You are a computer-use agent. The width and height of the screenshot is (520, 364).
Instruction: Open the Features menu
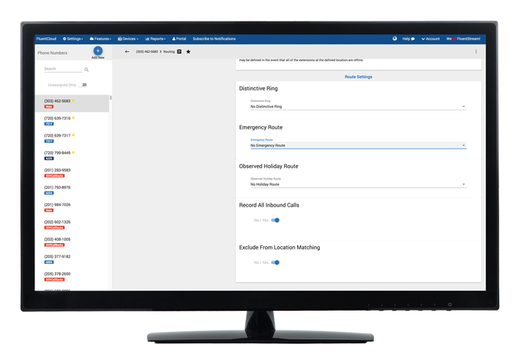[100, 39]
